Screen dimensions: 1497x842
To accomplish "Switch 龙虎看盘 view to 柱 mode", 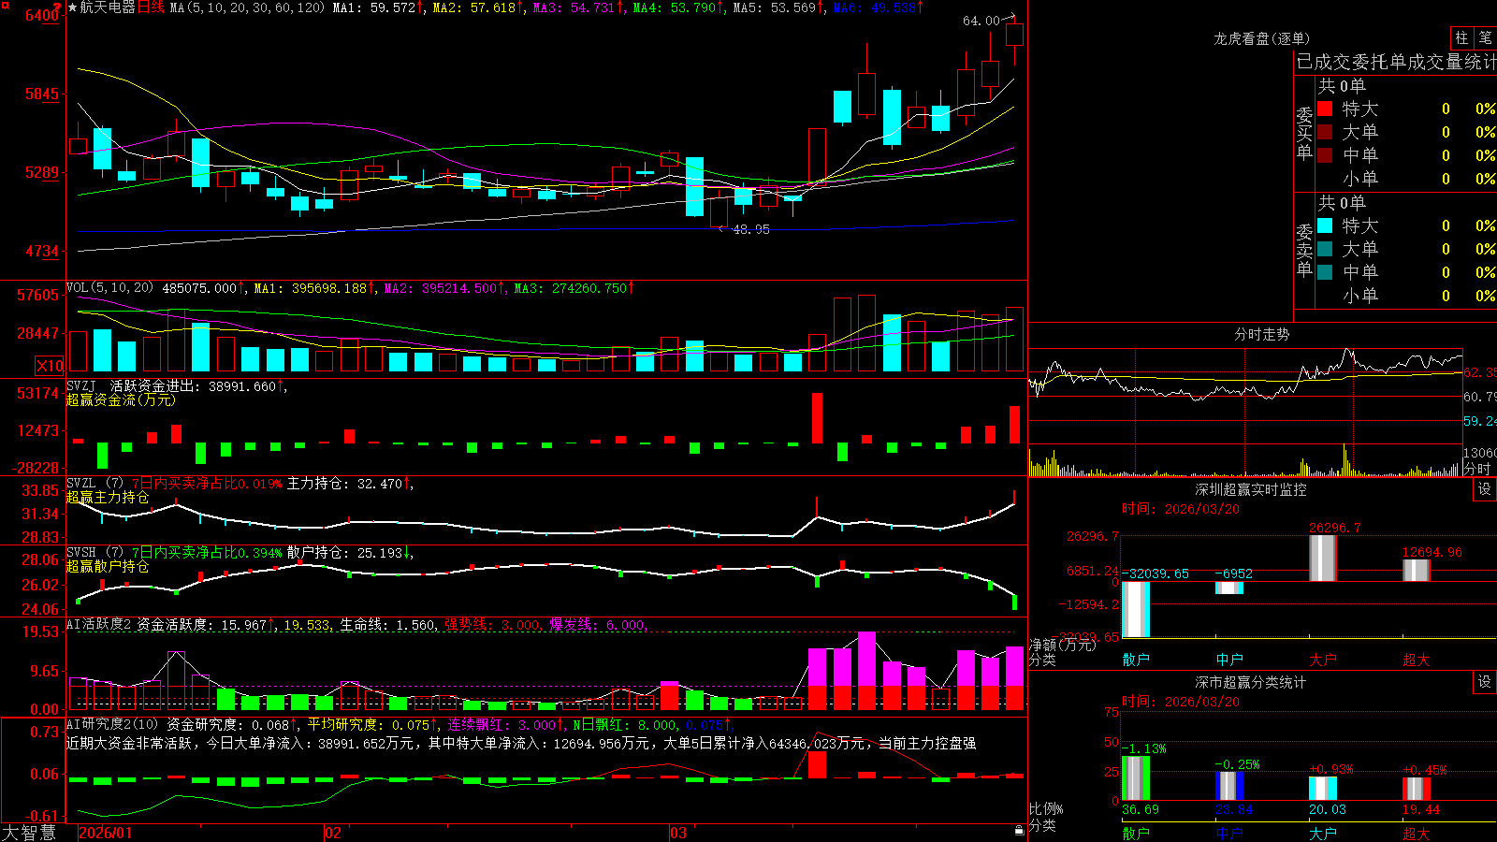I will [1461, 37].
